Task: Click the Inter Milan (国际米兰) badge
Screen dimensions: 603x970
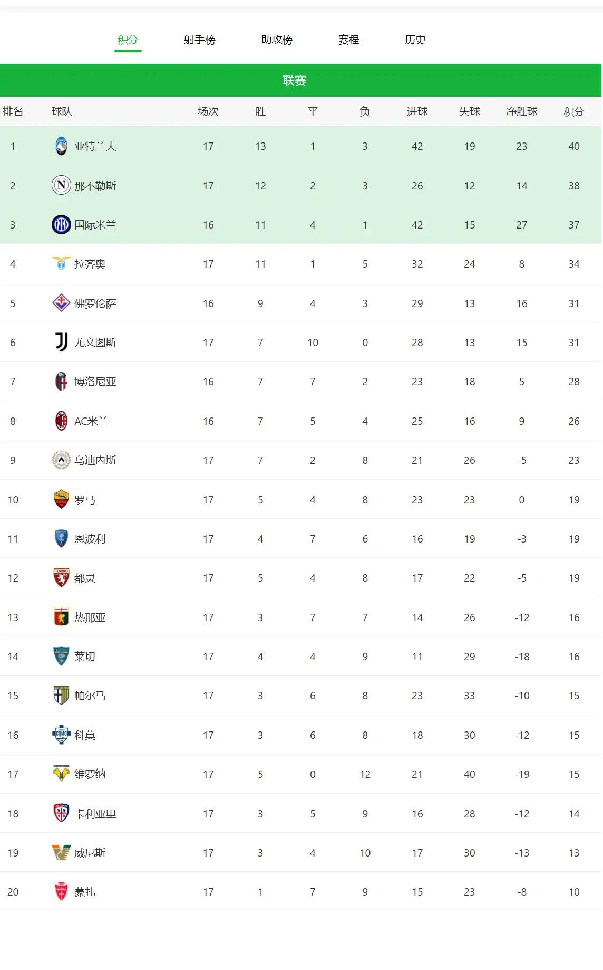Action: pos(61,225)
